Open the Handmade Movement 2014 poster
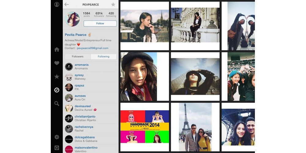The image size is (306, 153). pos(145,127)
